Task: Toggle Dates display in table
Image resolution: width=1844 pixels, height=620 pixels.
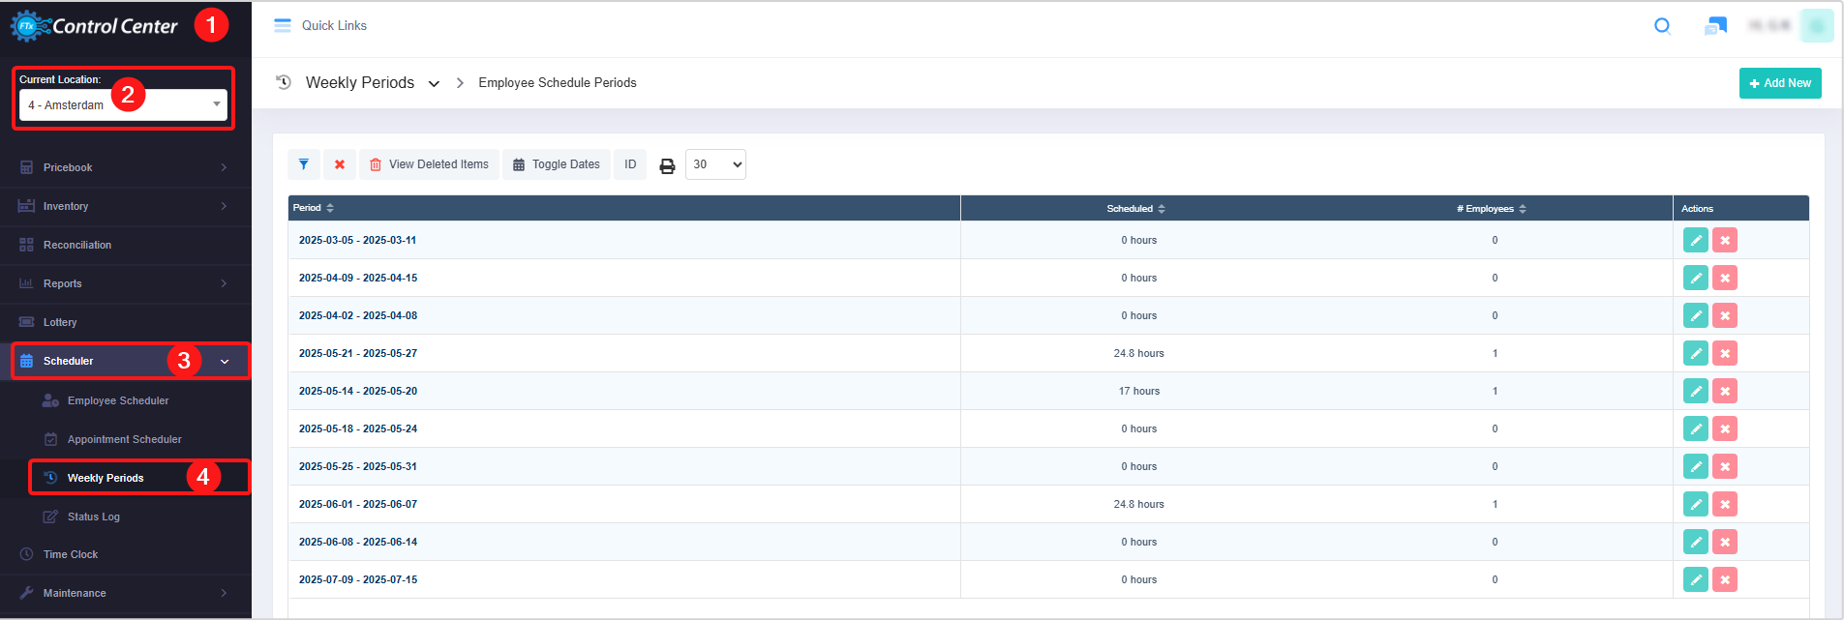Action: 557,164
